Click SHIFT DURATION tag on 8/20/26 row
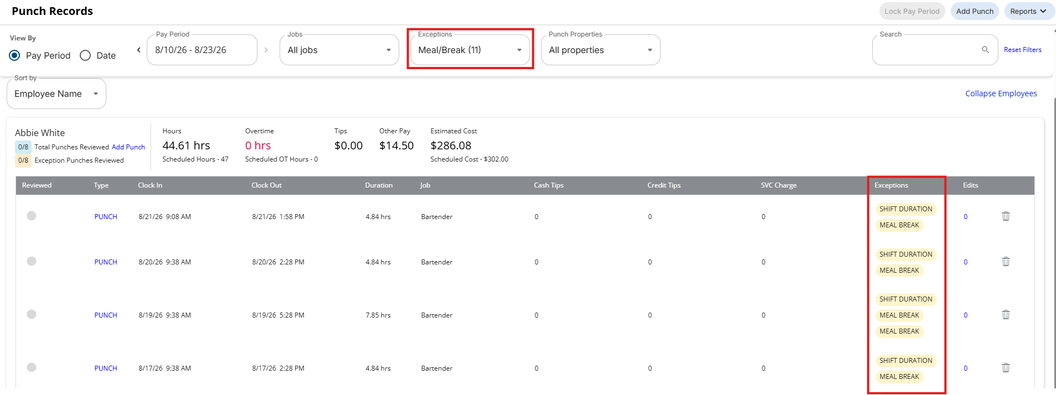The height and width of the screenshot is (395, 1056). pyautogui.click(x=906, y=254)
